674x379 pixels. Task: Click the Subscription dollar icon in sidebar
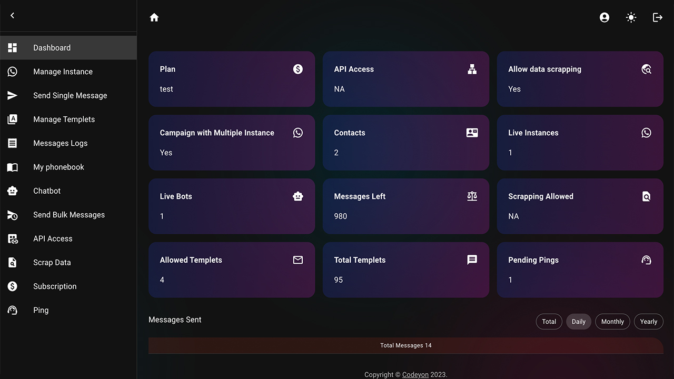[x=13, y=286]
